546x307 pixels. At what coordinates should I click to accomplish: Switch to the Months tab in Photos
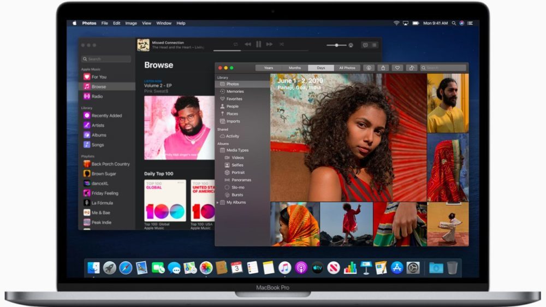click(x=294, y=68)
